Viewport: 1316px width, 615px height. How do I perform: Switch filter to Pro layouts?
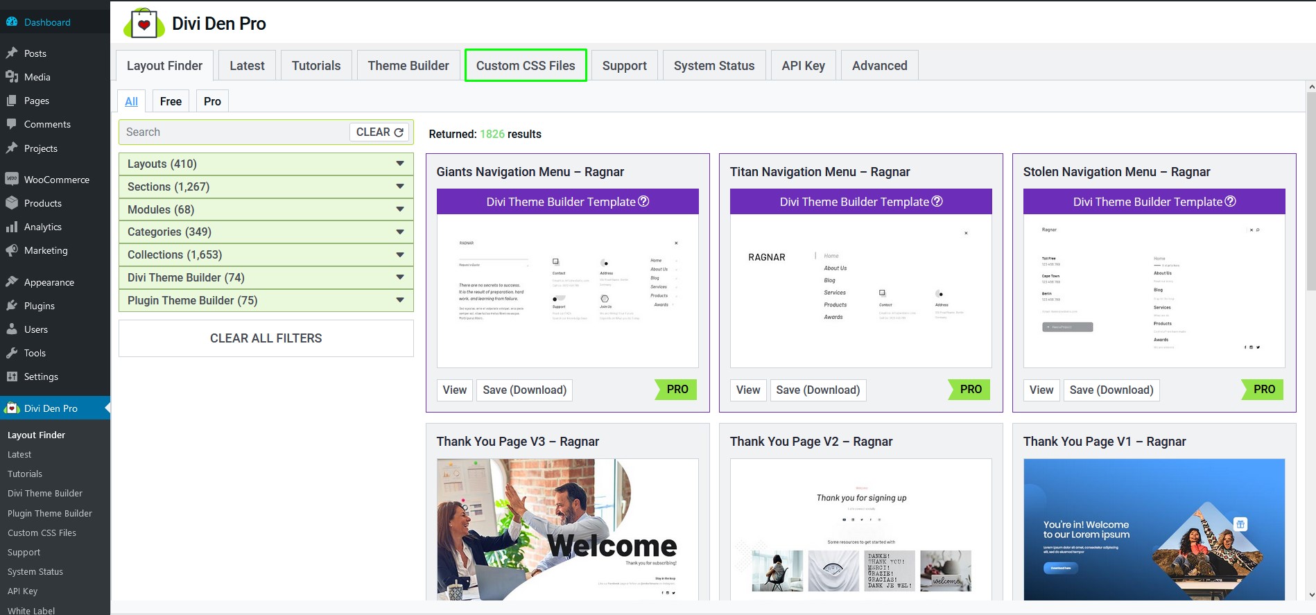click(x=212, y=101)
